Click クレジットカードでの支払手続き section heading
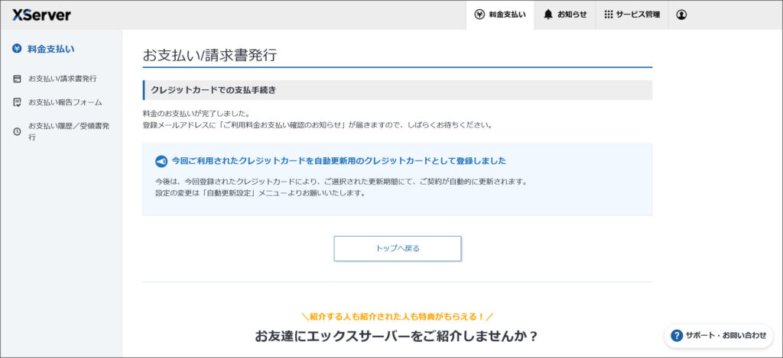This screenshot has width=783, height=358. pos(213,90)
